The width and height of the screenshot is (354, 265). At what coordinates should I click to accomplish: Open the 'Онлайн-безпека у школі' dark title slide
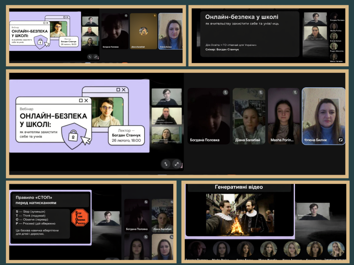pos(249,34)
